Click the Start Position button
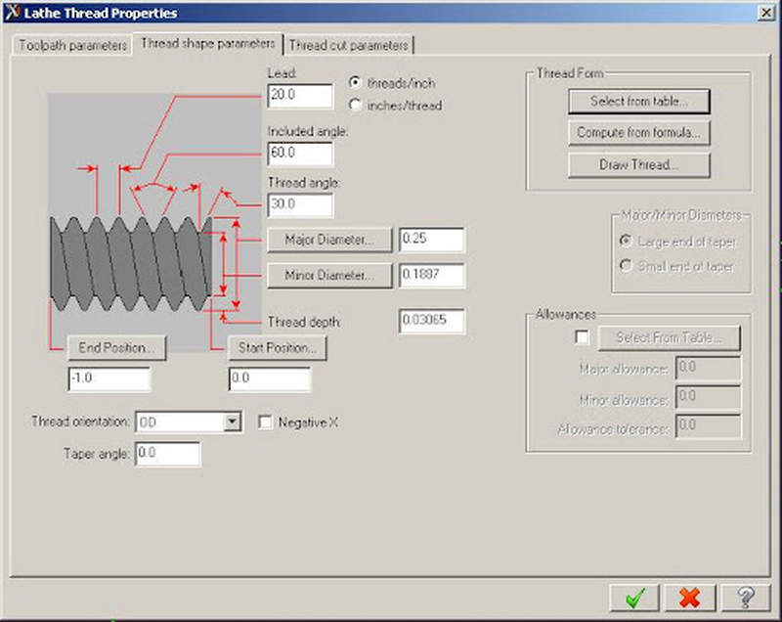 click(x=277, y=347)
